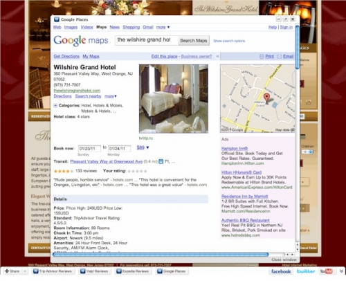Viewport: 346px width, 281px height.
Task: Collapse the left panel with double-arrow icon
Action: (x=217, y=56)
